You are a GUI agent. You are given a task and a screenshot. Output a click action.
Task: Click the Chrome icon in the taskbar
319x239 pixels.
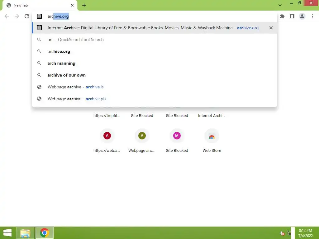pos(44,233)
